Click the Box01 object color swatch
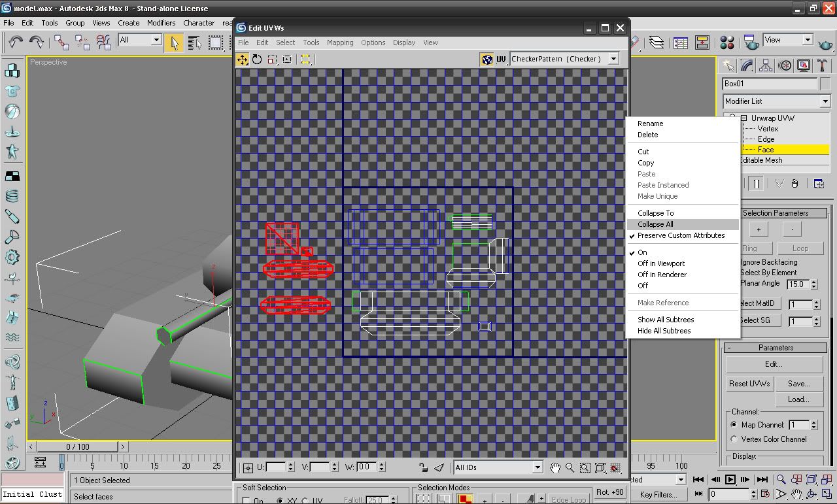Viewport: 837px width, 504px height. click(825, 84)
